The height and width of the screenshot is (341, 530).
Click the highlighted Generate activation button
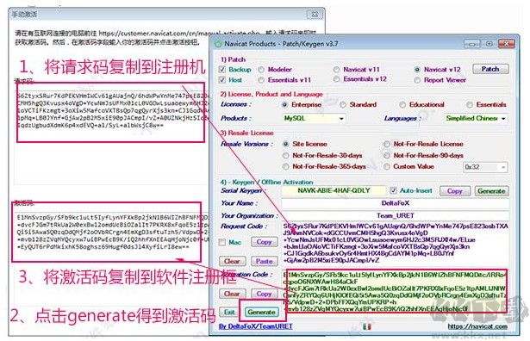(x=261, y=312)
